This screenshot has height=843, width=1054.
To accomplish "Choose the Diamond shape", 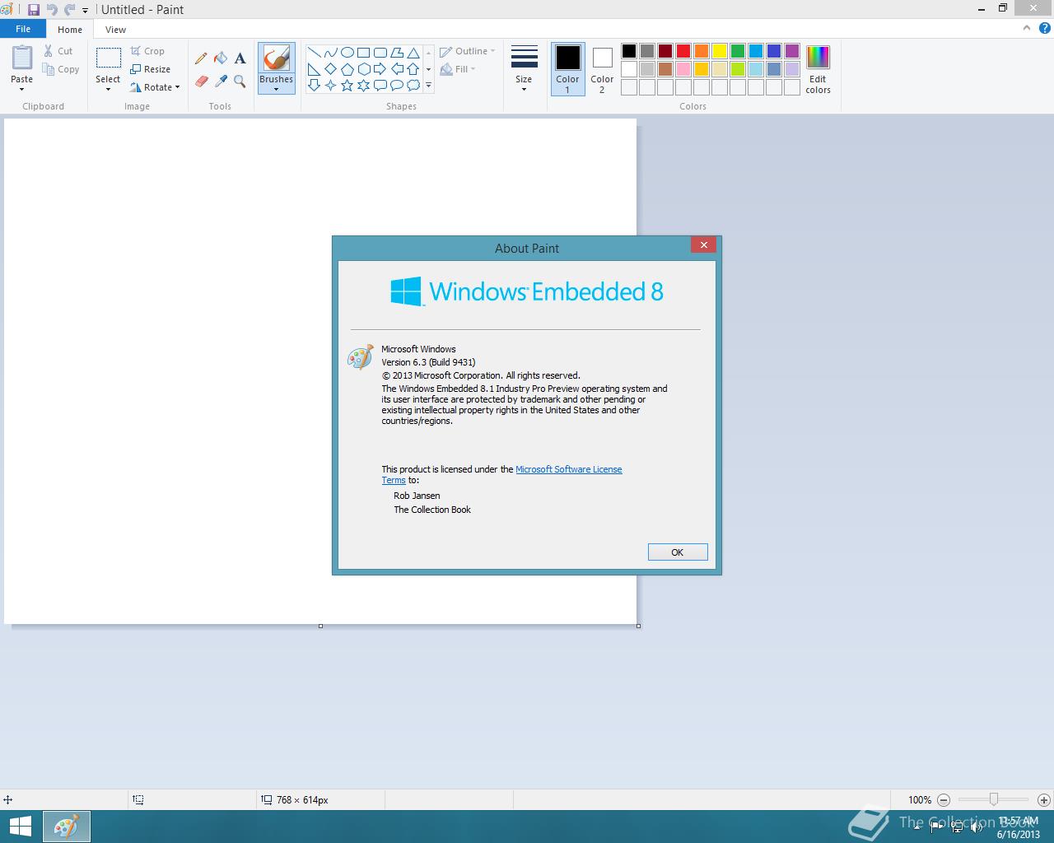I will [331, 69].
